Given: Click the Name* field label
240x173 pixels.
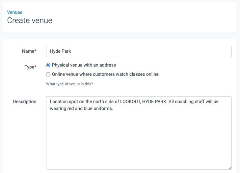Looking at the screenshot, I should 29,51.
